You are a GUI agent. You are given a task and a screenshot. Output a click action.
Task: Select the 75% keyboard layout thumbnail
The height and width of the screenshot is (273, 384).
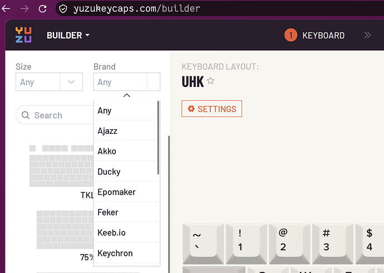pos(65,230)
